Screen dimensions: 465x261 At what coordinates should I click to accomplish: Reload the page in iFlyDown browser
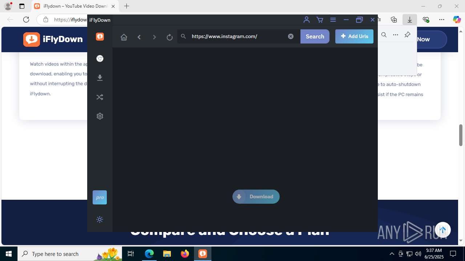coord(170,37)
